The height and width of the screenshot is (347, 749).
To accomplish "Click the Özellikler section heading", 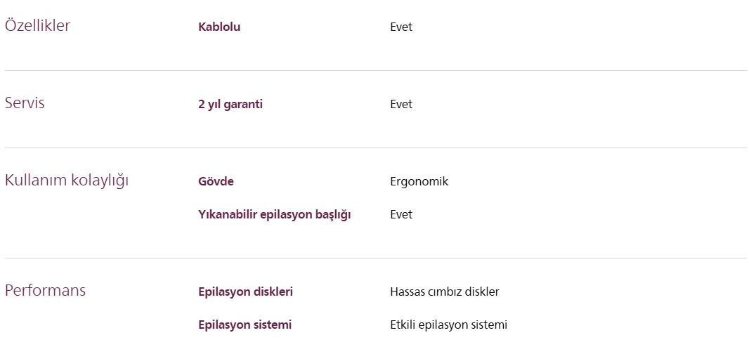I will (37, 26).
